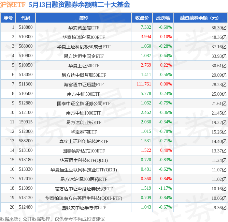
Task: Click fund name 易方达中概互联50ETF
Action: pos(84,75)
